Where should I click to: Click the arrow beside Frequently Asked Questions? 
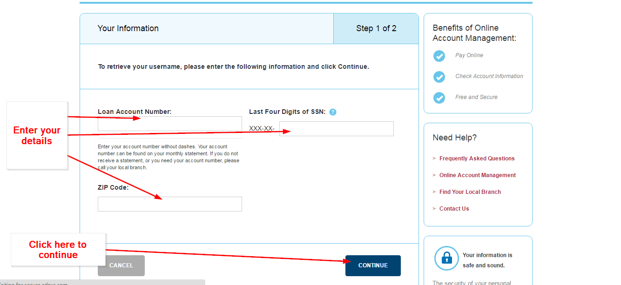434,158
